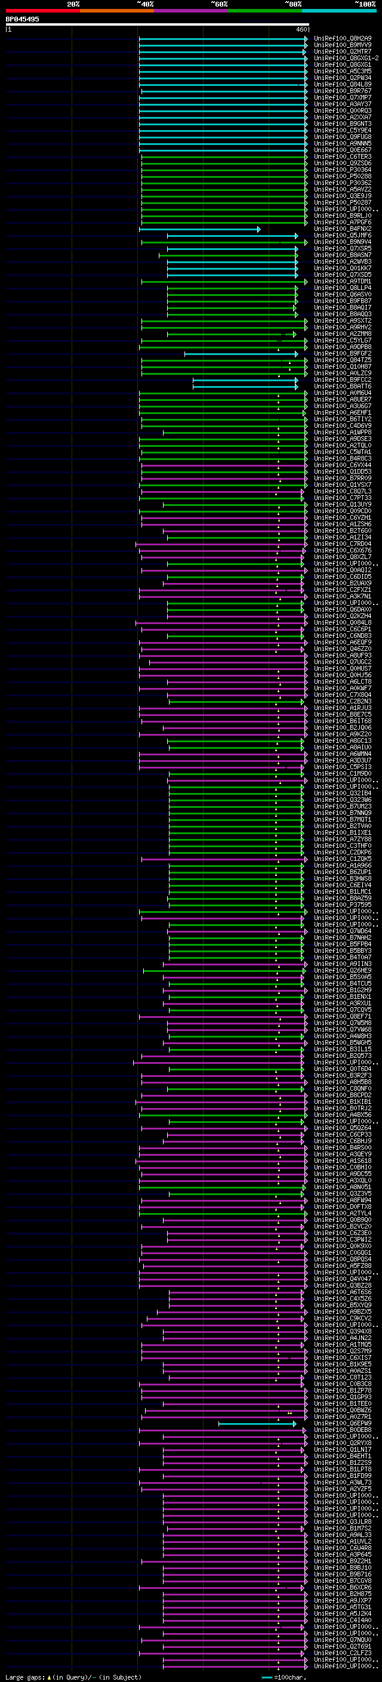The height and width of the screenshot is (1682, 382).
Task: Select label UniRef100_B9RLJ0
Action: (x=343, y=215)
